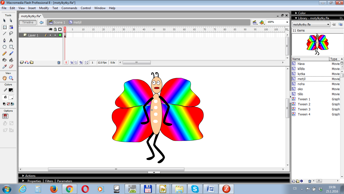This screenshot has height=194, width=344.
Task: Click the Black and White colors button
Action: tap(4, 104)
